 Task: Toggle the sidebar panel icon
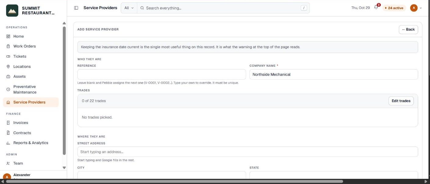click(76, 8)
